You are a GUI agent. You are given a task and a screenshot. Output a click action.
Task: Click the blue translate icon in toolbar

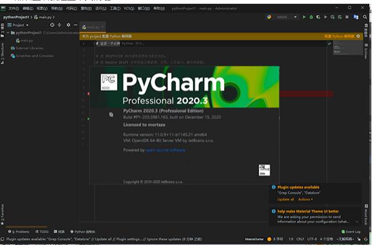(x=356, y=17)
